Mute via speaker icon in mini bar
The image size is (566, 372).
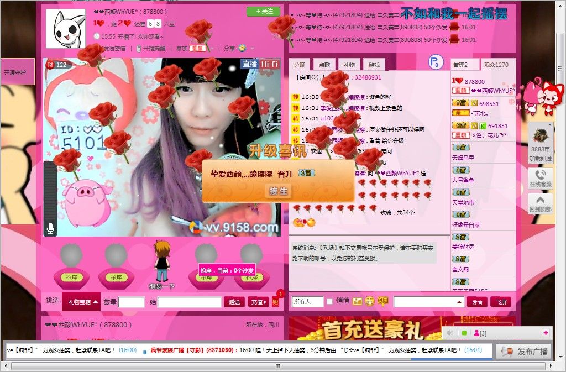click(449, 333)
